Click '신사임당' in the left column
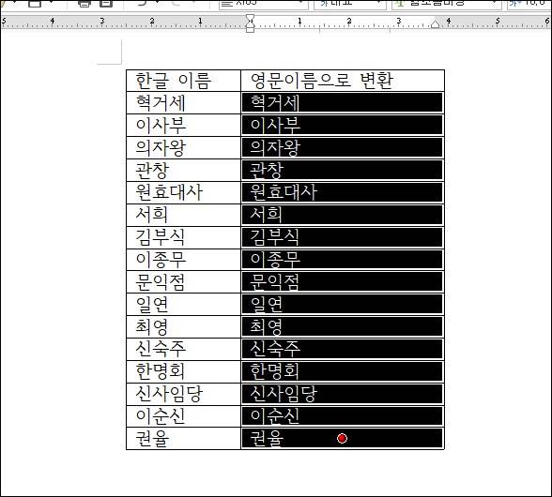552x497 pixels. click(x=169, y=394)
